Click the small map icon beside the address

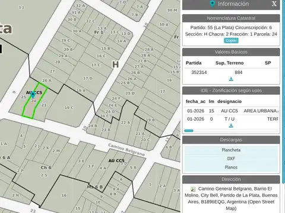click(193, 189)
